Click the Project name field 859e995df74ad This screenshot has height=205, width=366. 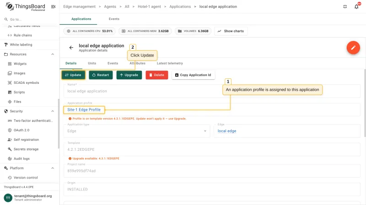(x=212, y=171)
